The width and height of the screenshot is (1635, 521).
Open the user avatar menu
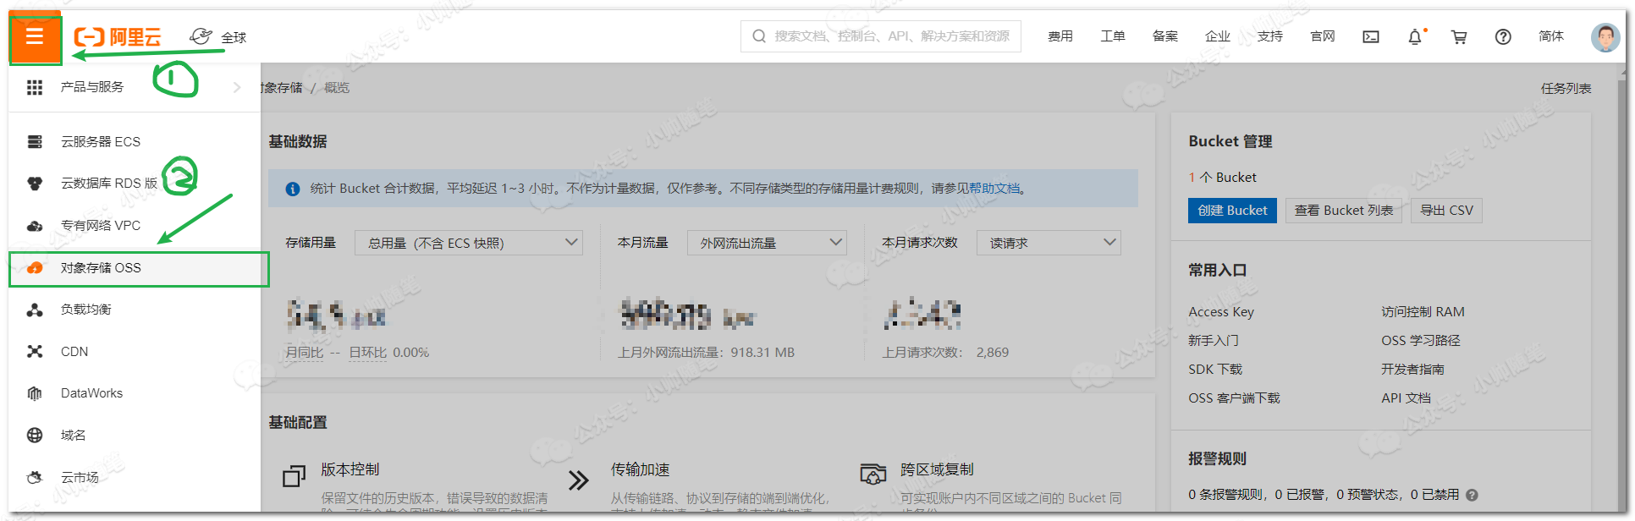[1605, 36]
